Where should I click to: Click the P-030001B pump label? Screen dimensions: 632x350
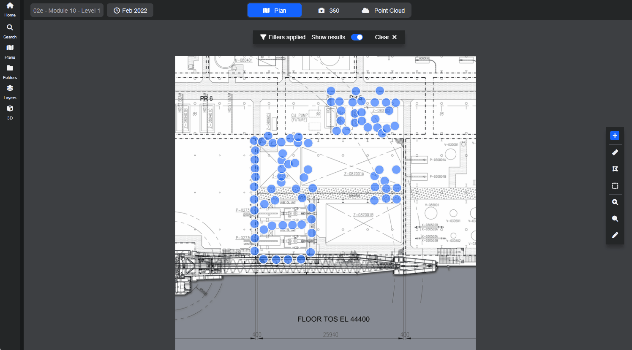(438, 176)
